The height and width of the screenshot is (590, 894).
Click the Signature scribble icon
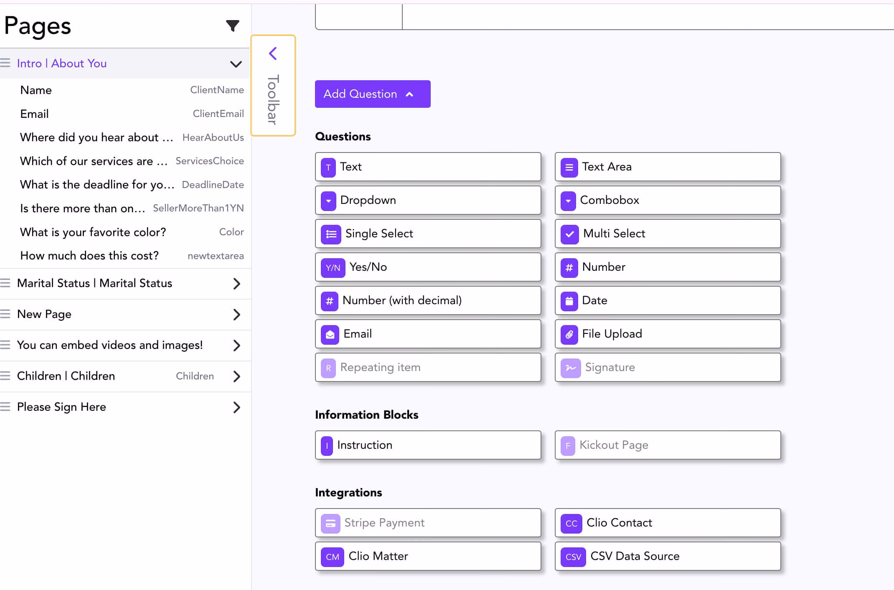point(571,368)
